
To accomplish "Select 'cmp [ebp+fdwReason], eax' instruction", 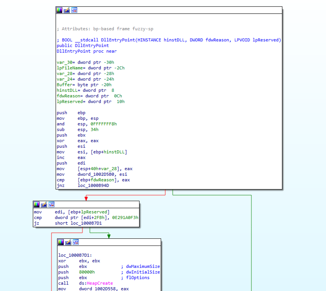I will (93, 180).
